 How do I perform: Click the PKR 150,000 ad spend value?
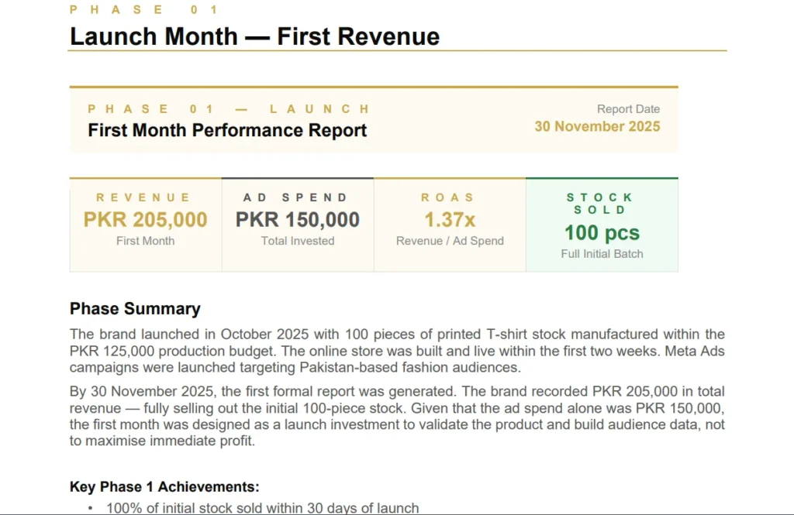298,220
